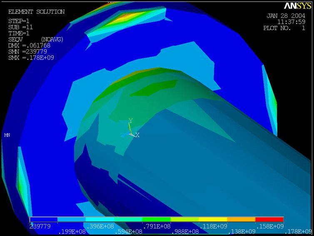Click the PLOT NO. 1 label
The image size is (314, 236).
coord(284,28)
